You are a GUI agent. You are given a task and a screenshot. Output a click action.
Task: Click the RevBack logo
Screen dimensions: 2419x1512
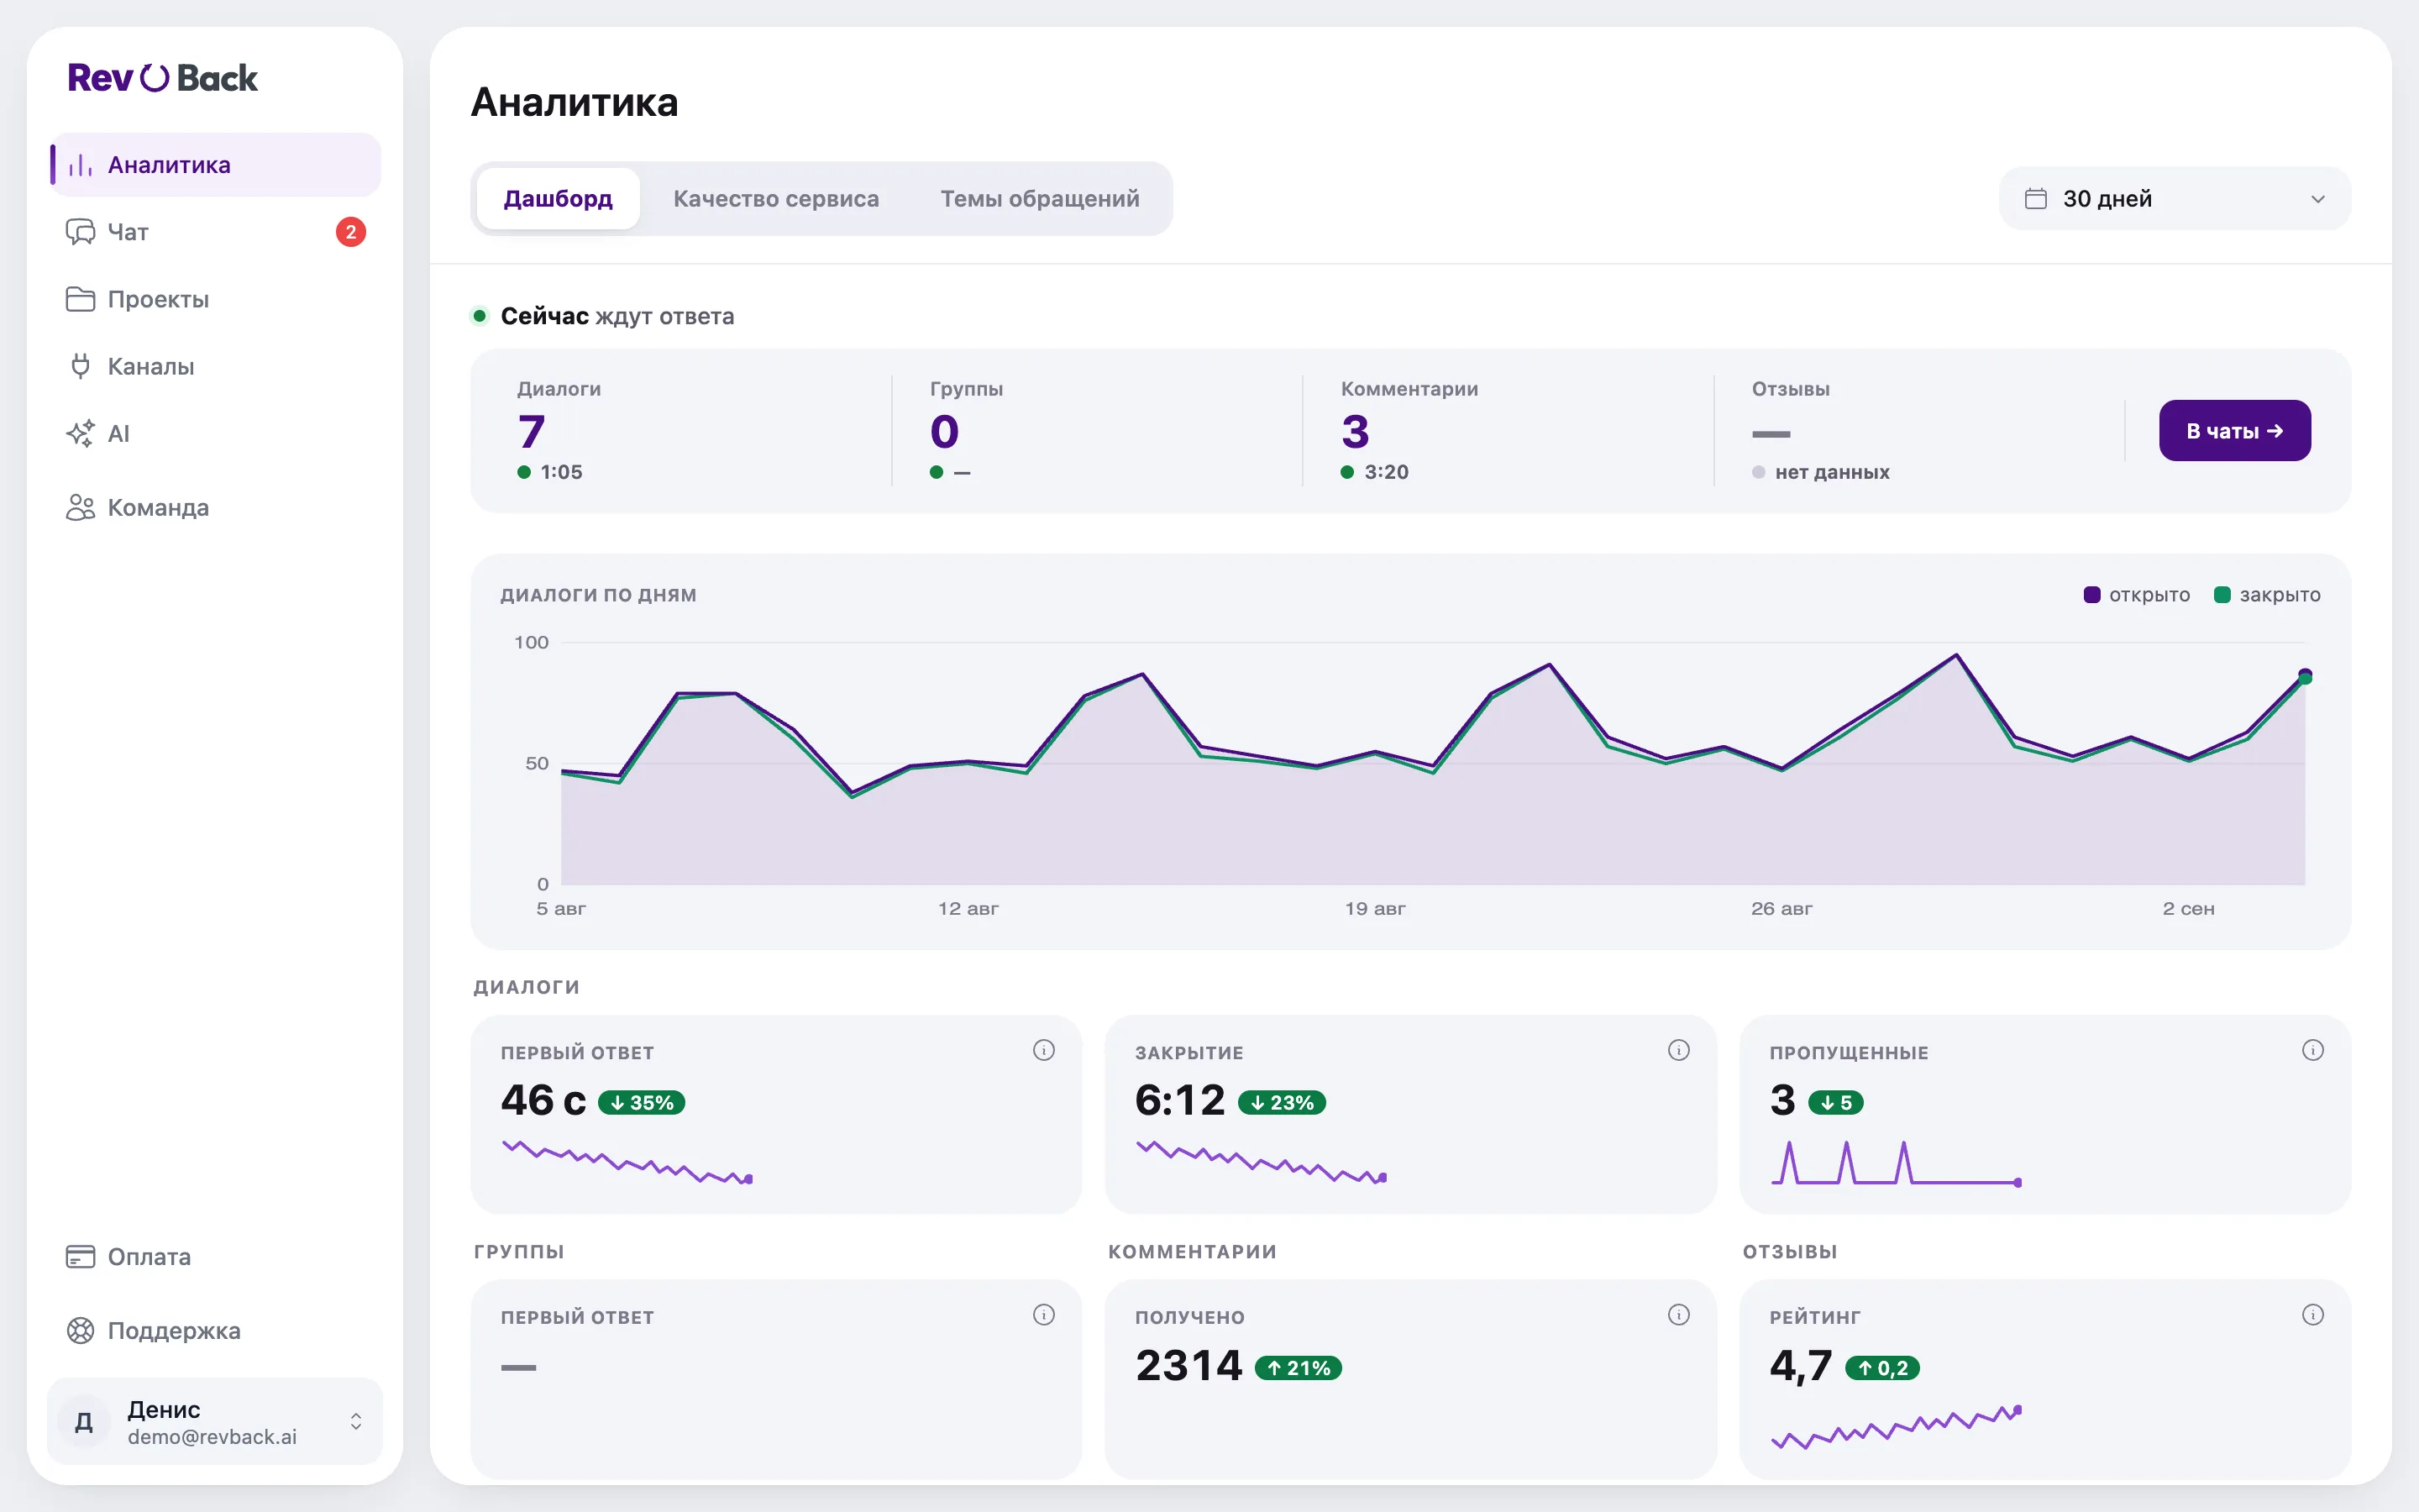tap(162, 78)
